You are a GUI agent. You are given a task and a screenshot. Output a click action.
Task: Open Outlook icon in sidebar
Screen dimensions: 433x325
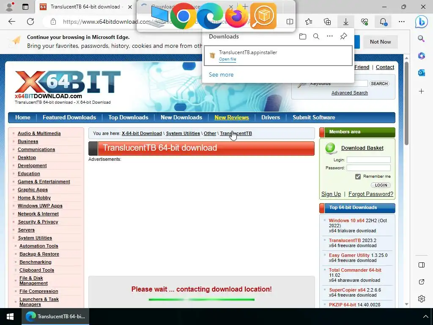click(422, 73)
